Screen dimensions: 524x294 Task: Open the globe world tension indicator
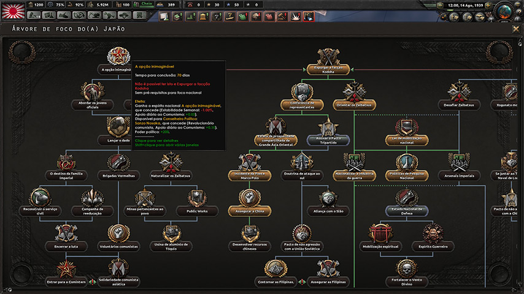(504, 11)
